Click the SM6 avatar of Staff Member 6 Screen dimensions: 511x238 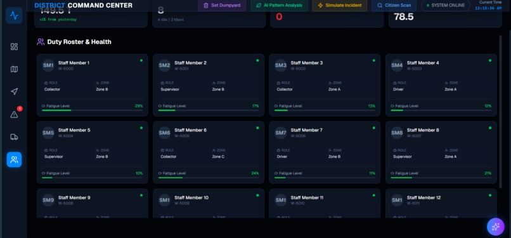click(x=165, y=133)
